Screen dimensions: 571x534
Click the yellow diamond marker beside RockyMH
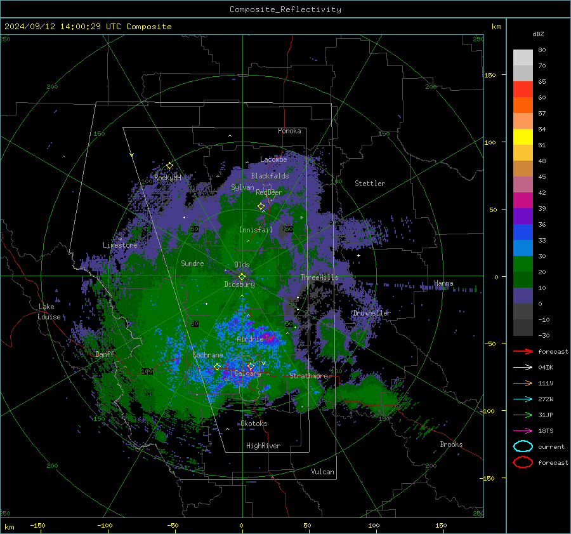pyautogui.click(x=169, y=166)
